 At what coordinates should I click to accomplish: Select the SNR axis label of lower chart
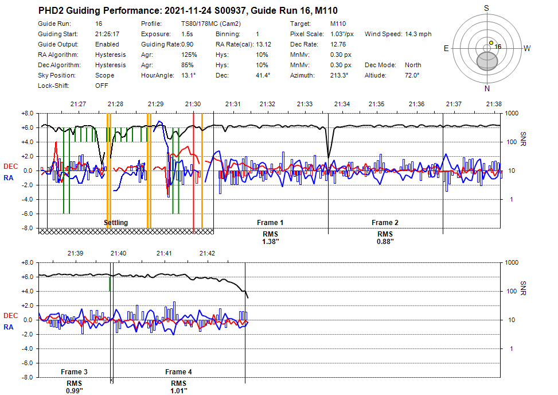(523, 288)
